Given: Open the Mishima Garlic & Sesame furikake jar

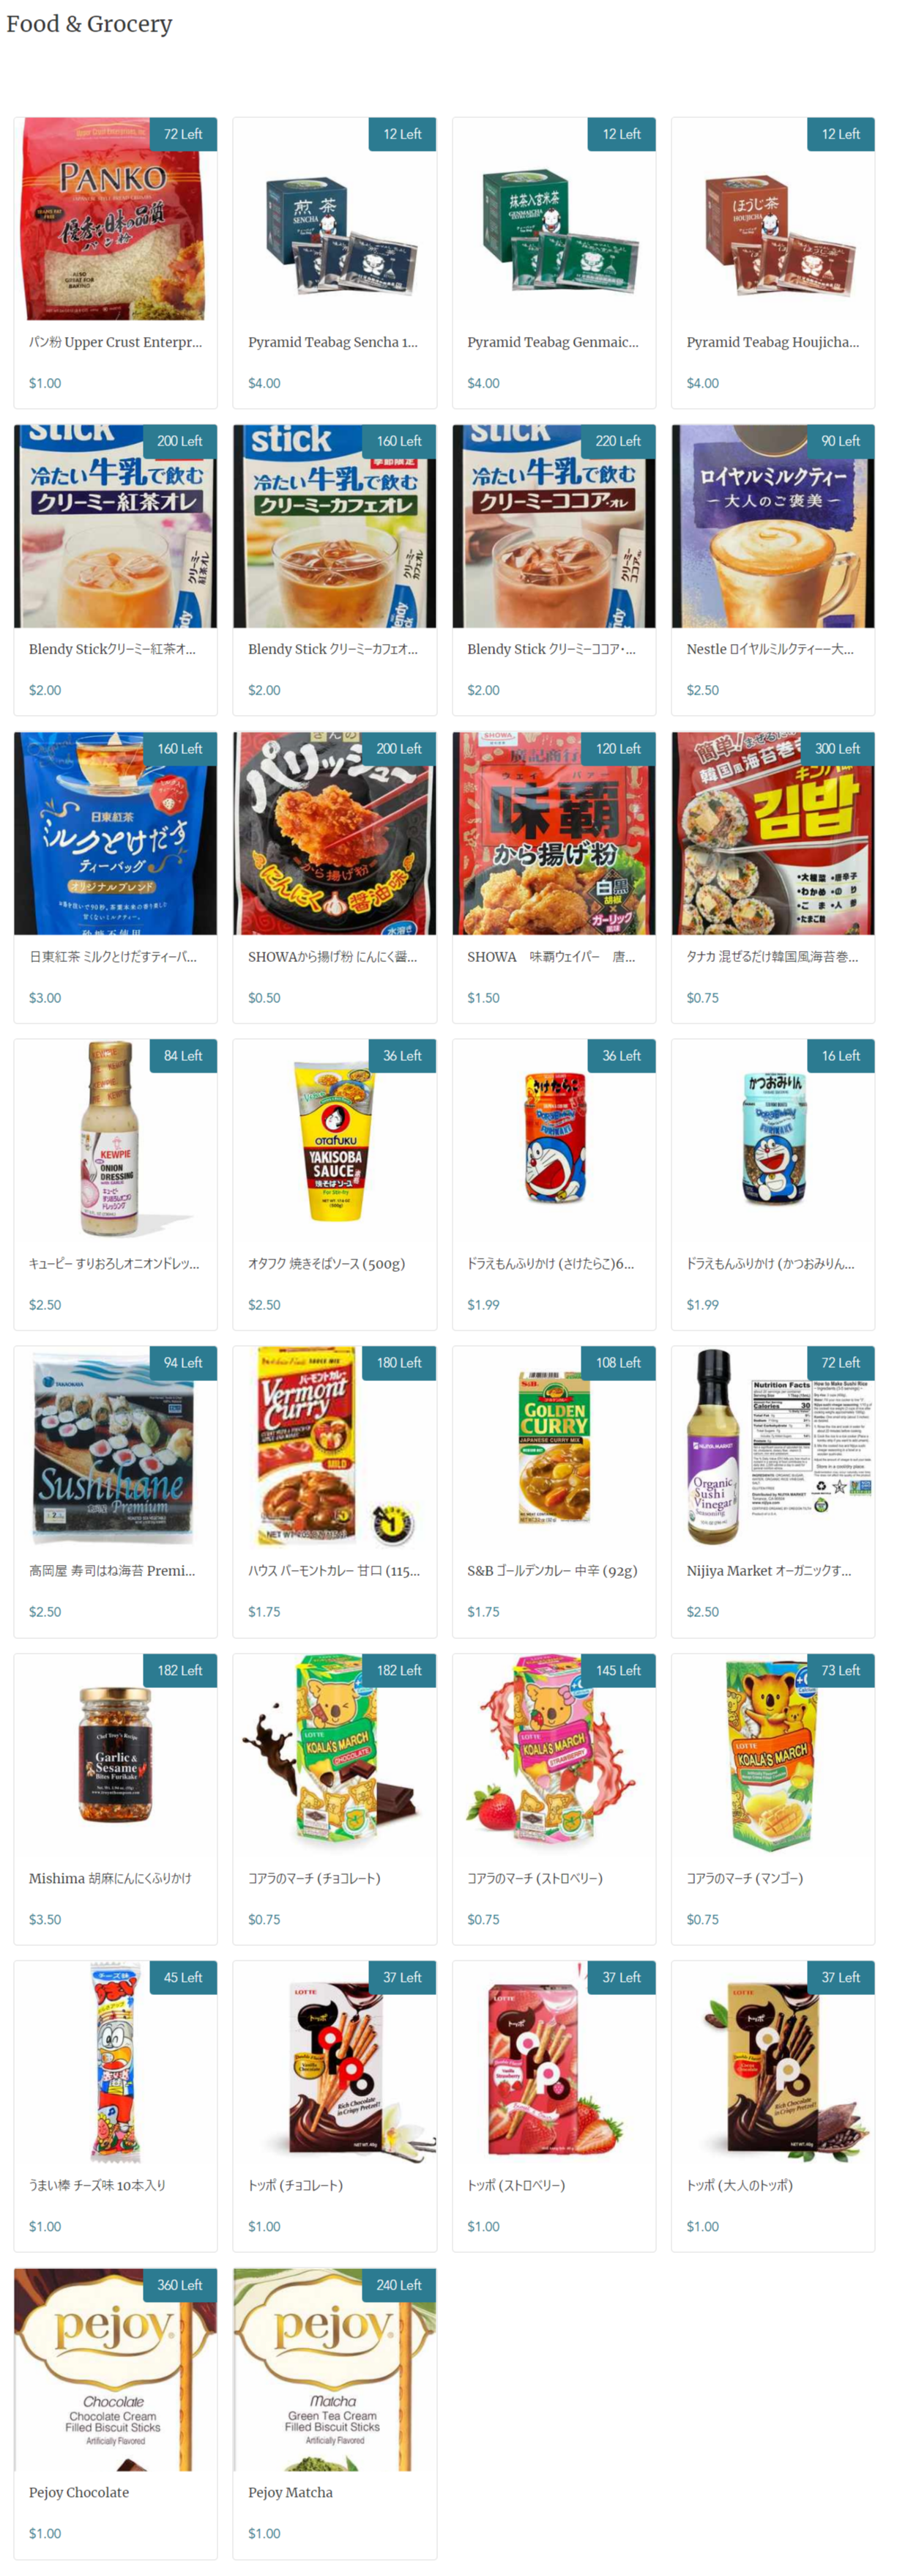Looking at the screenshot, I should pos(115,1754).
